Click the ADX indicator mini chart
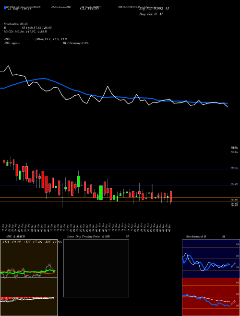The width and height of the screenshot is (240, 316). click(x=29, y=259)
